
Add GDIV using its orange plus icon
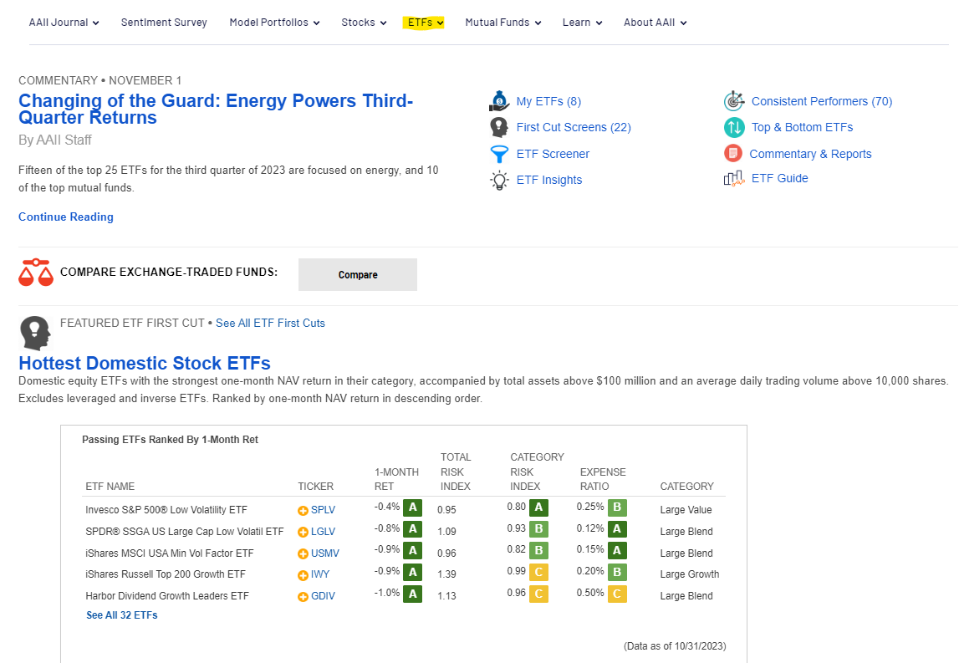pos(303,597)
